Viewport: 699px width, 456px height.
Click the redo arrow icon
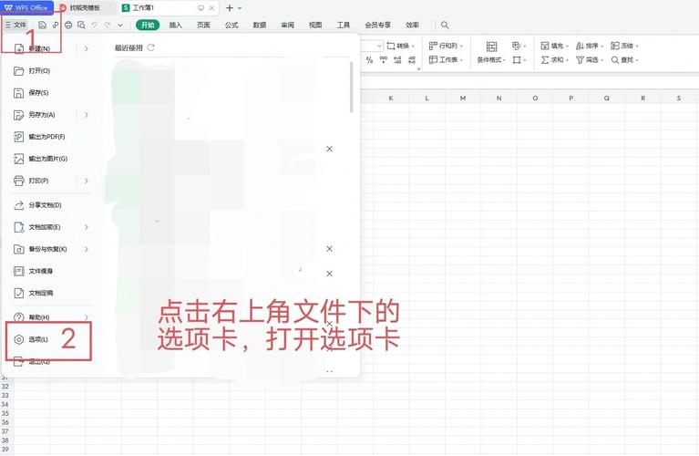click(108, 25)
